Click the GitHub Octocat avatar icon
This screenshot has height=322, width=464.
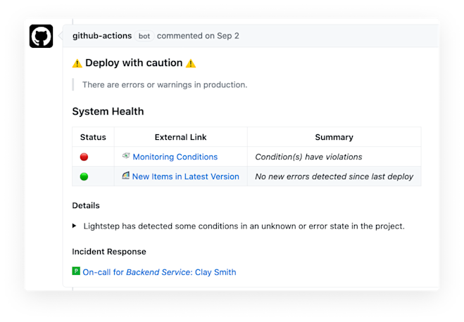click(41, 36)
